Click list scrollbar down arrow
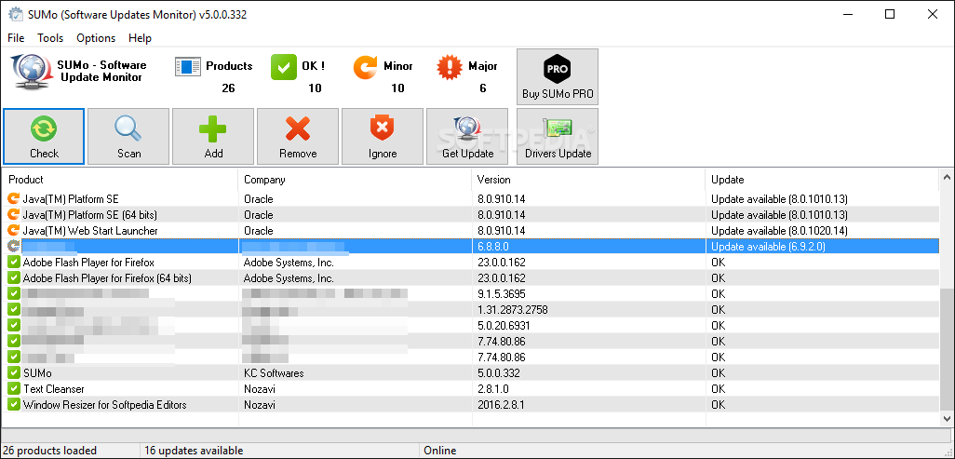The image size is (955, 459). [947, 419]
